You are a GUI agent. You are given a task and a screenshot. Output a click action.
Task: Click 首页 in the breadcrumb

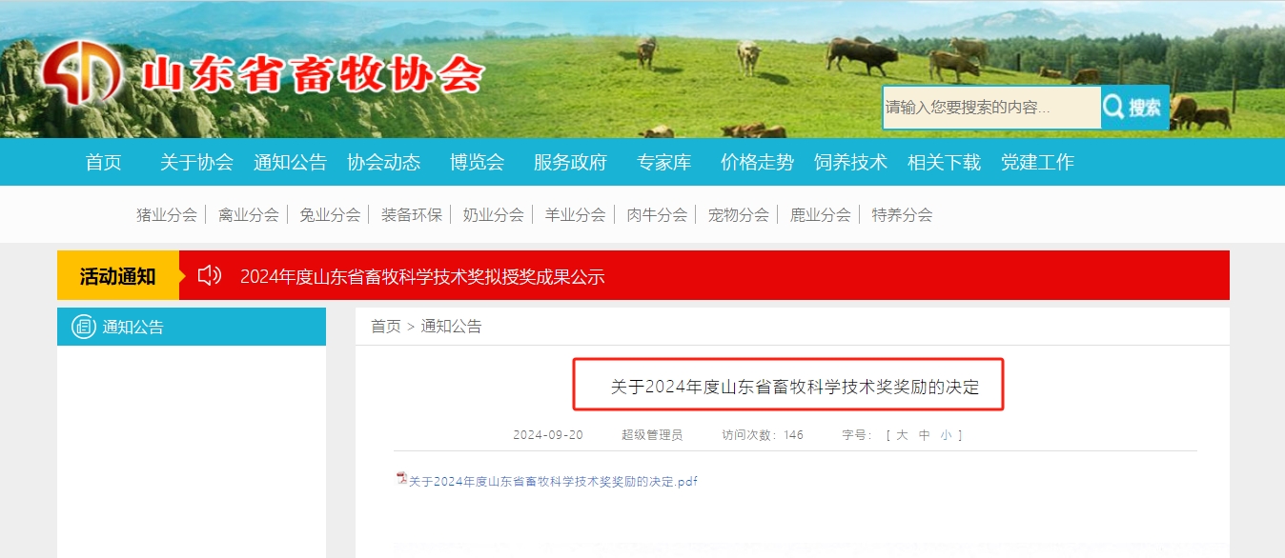pos(386,327)
